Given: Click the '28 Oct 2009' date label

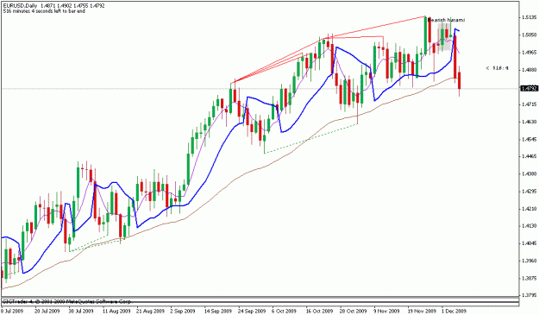Looking at the screenshot, I should (353, 311).
